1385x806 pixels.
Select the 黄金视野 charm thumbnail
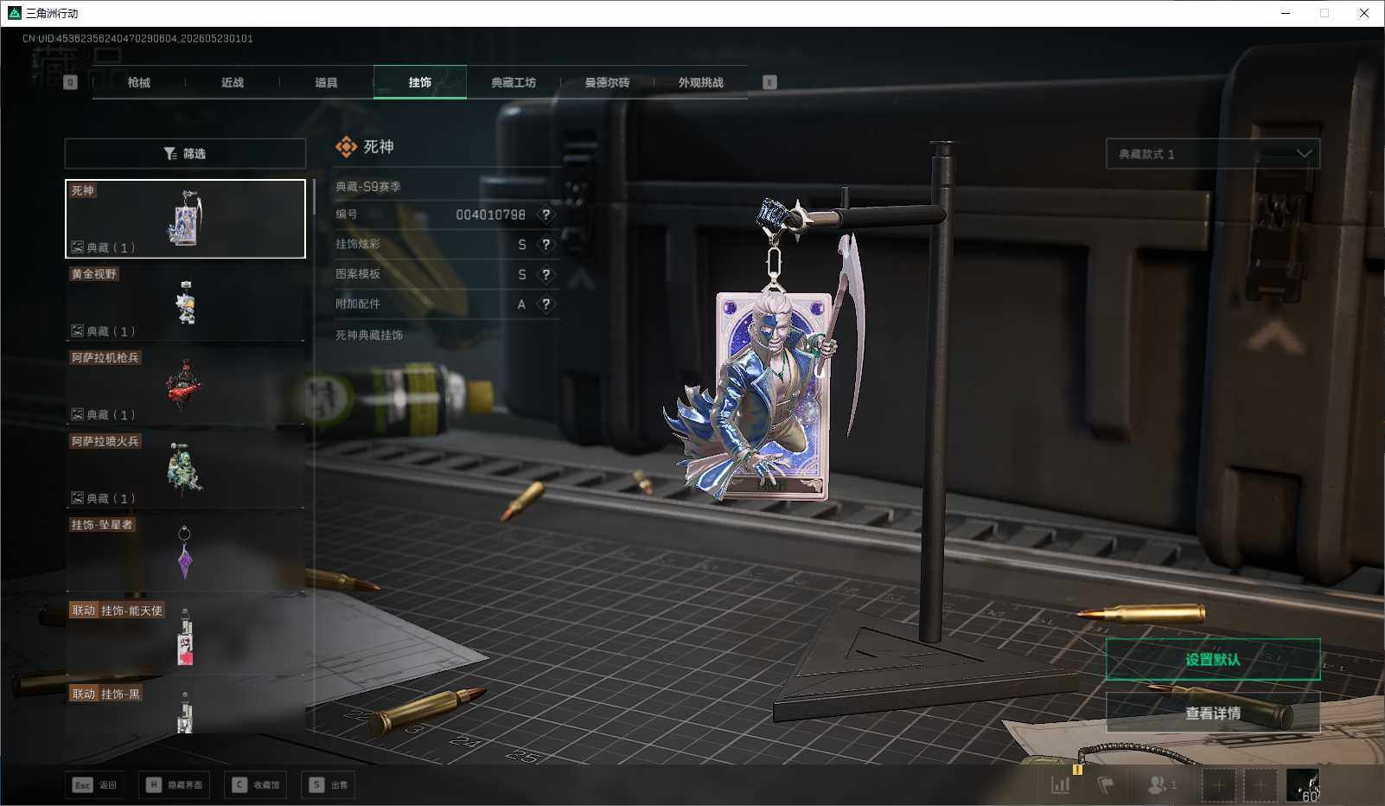coord(185,302)
